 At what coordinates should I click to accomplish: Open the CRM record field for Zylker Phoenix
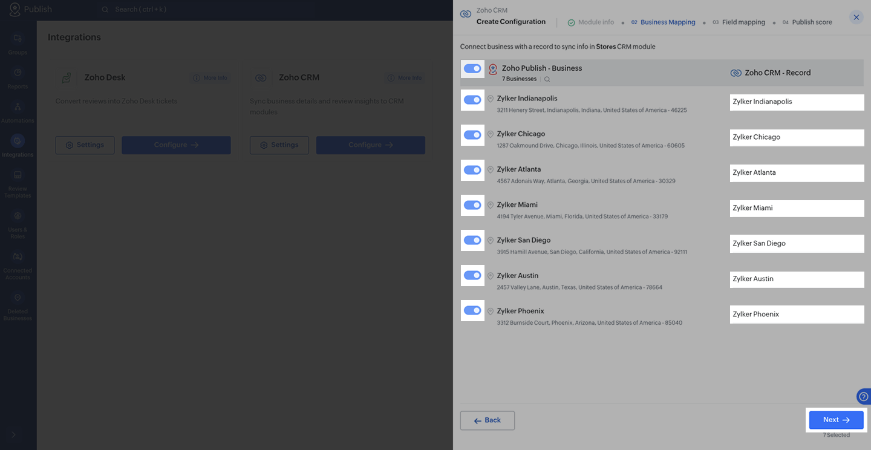pos(797,315)
